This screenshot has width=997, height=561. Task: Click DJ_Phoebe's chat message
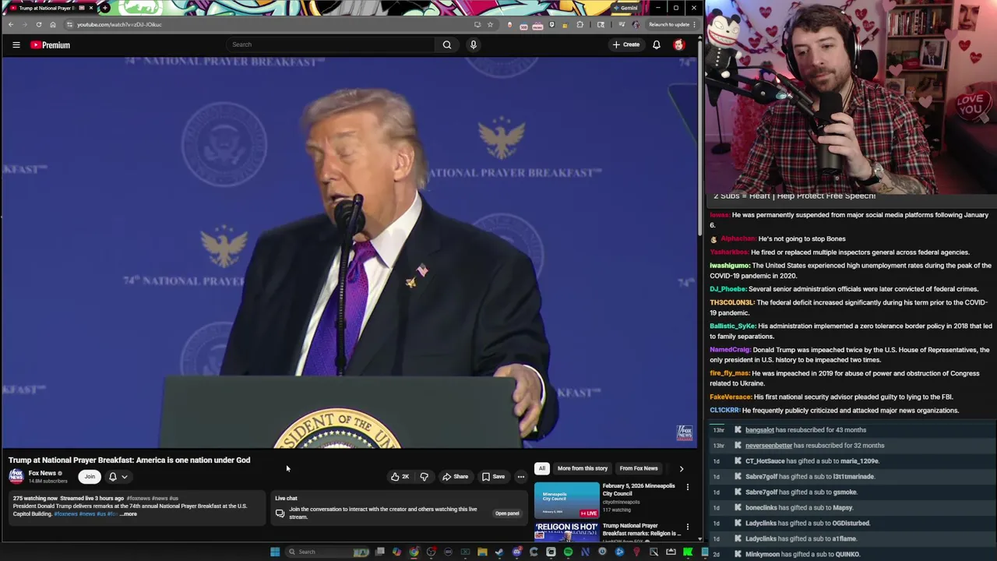tap(844, 289)
